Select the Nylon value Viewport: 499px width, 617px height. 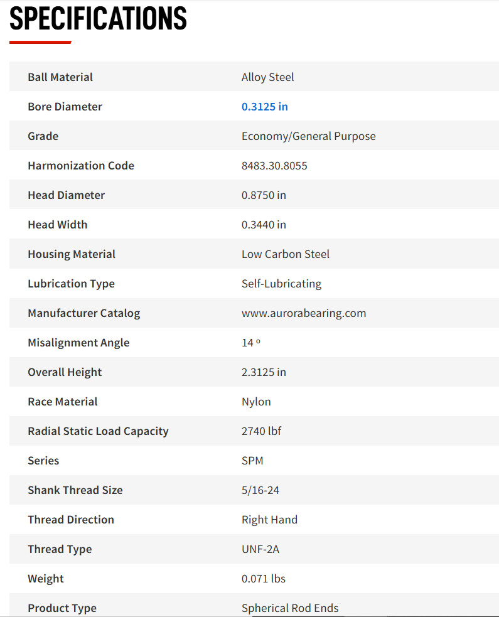pyautogui.click(x=256, y=402)
